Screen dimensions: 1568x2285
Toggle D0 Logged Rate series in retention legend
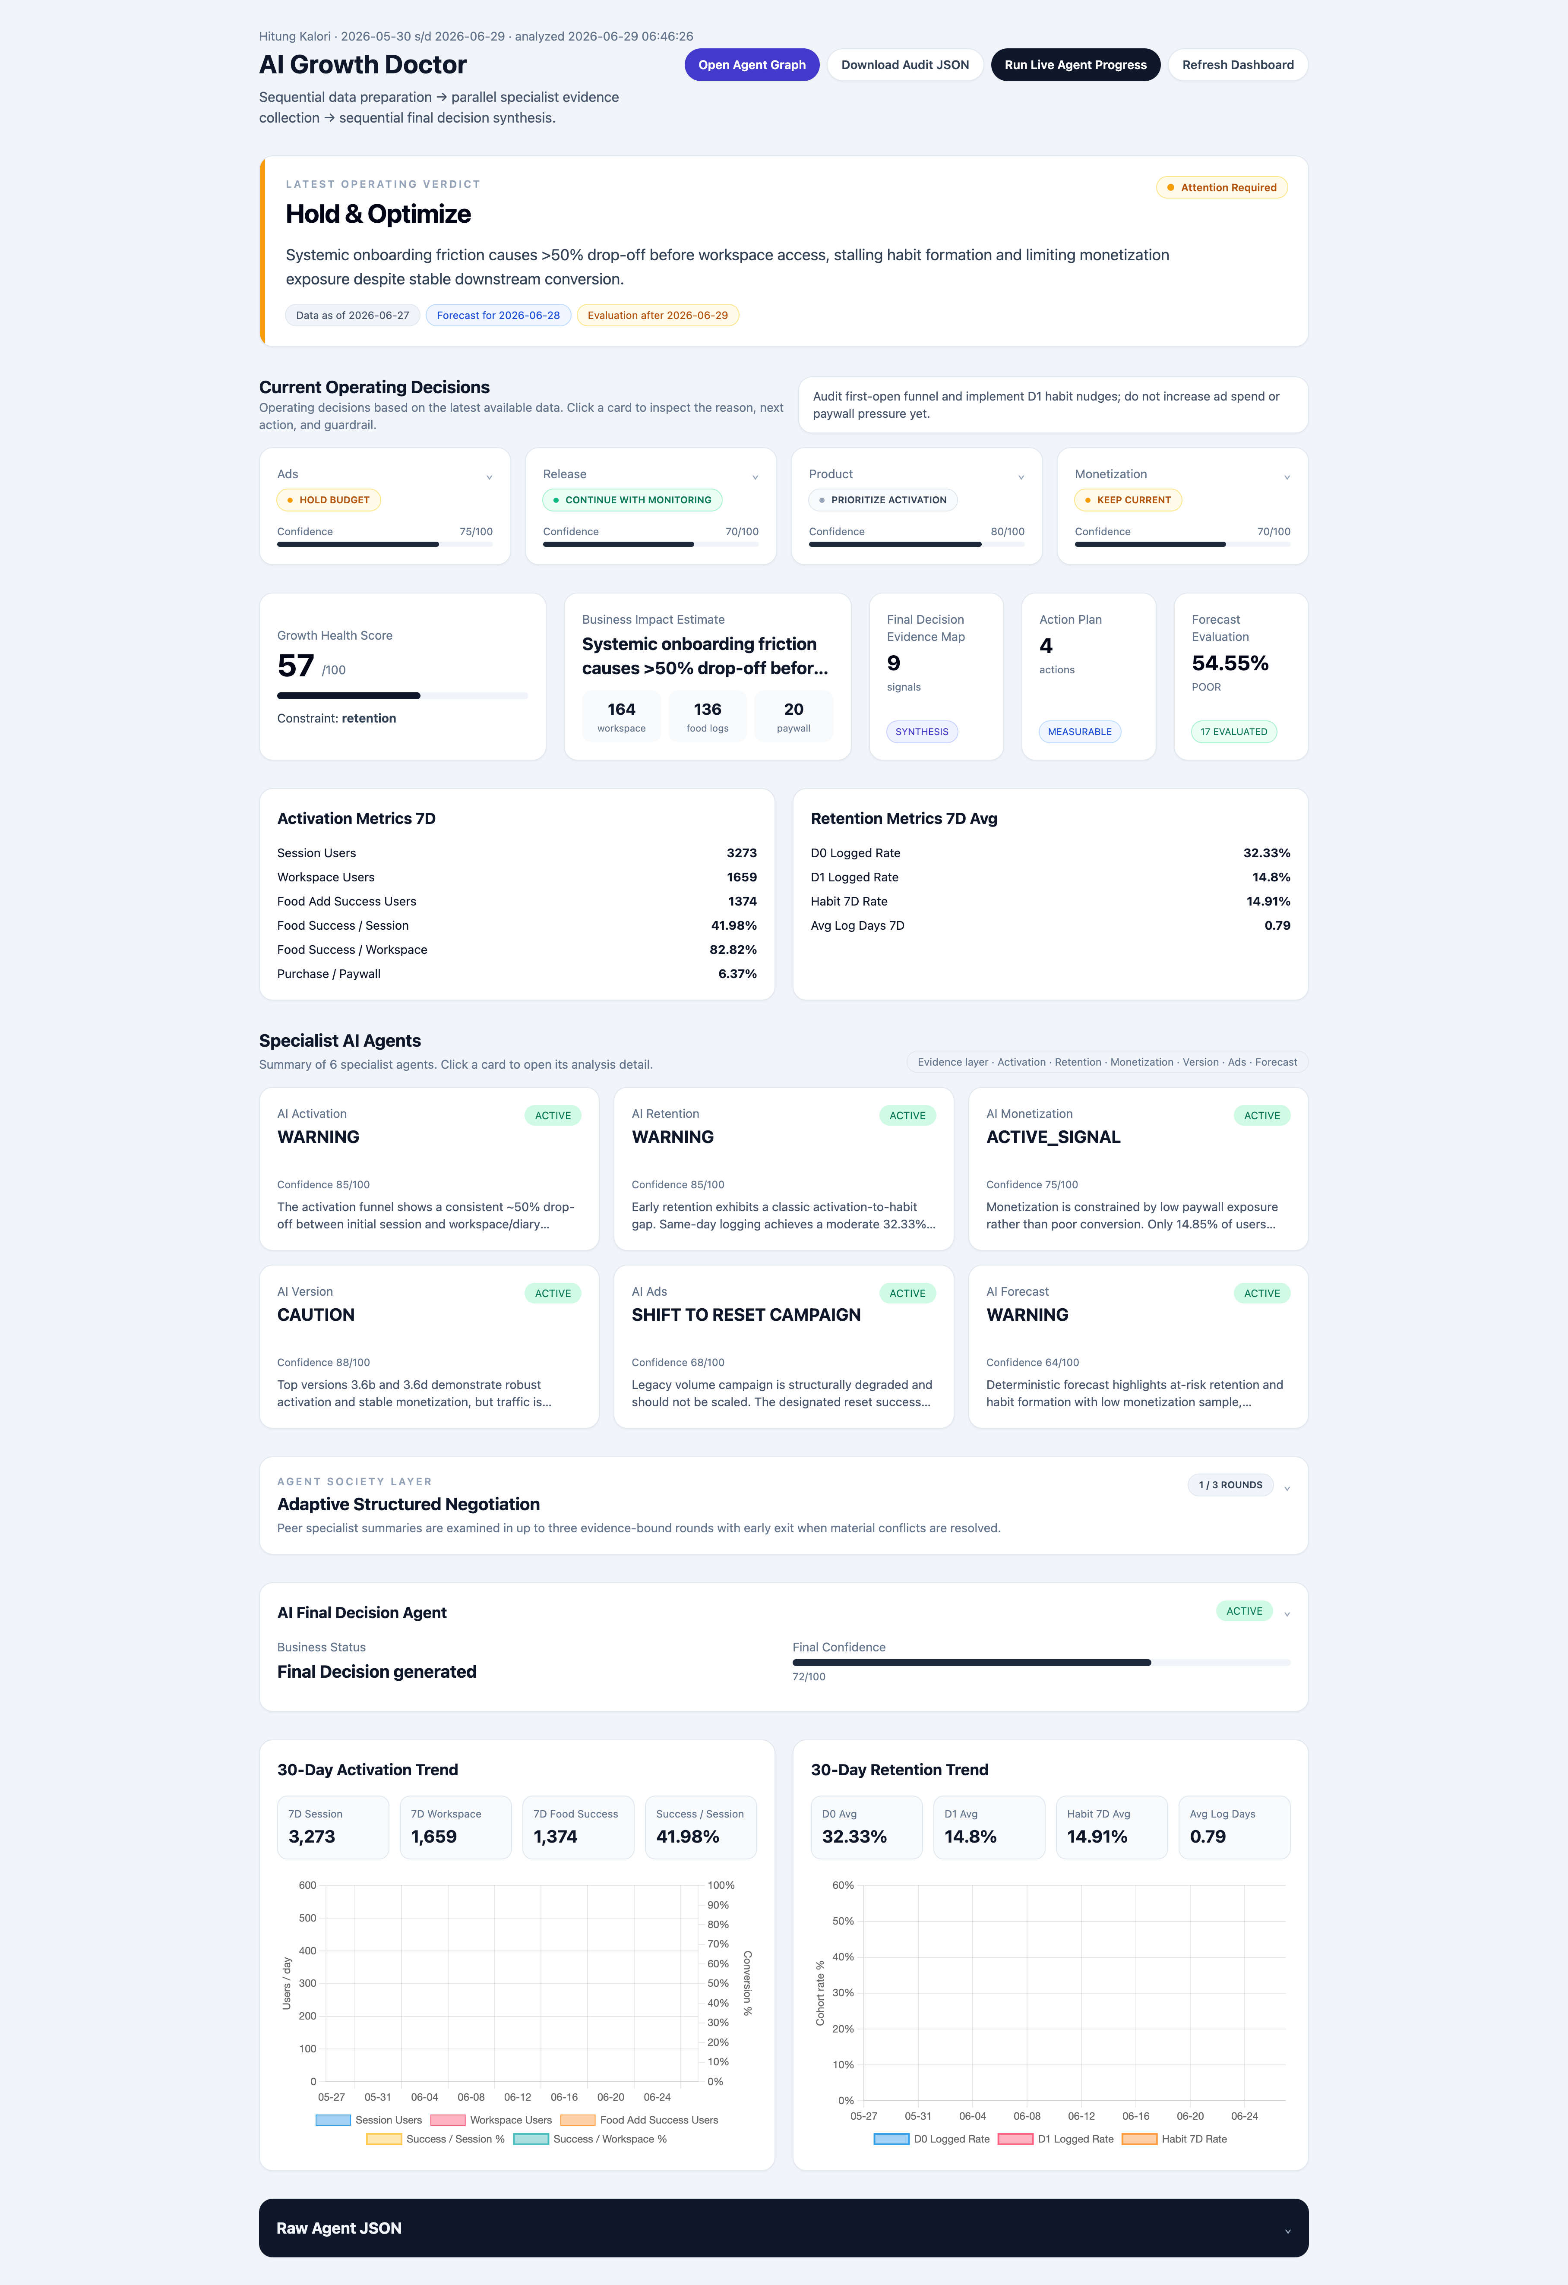click(932, 2139)
